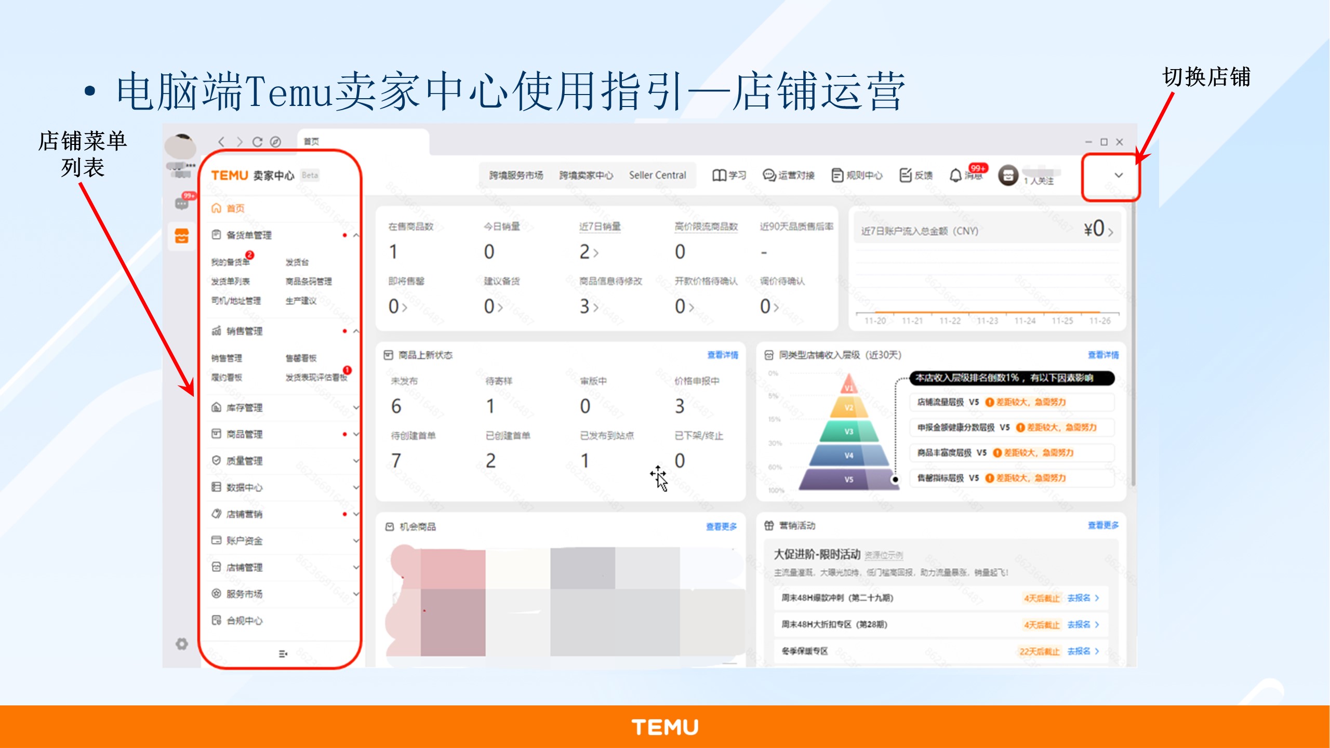Screen dimensions: 1330x748
Task: Open the 切换店铺 dropdown arrow
Action: tap(1118, 176)
